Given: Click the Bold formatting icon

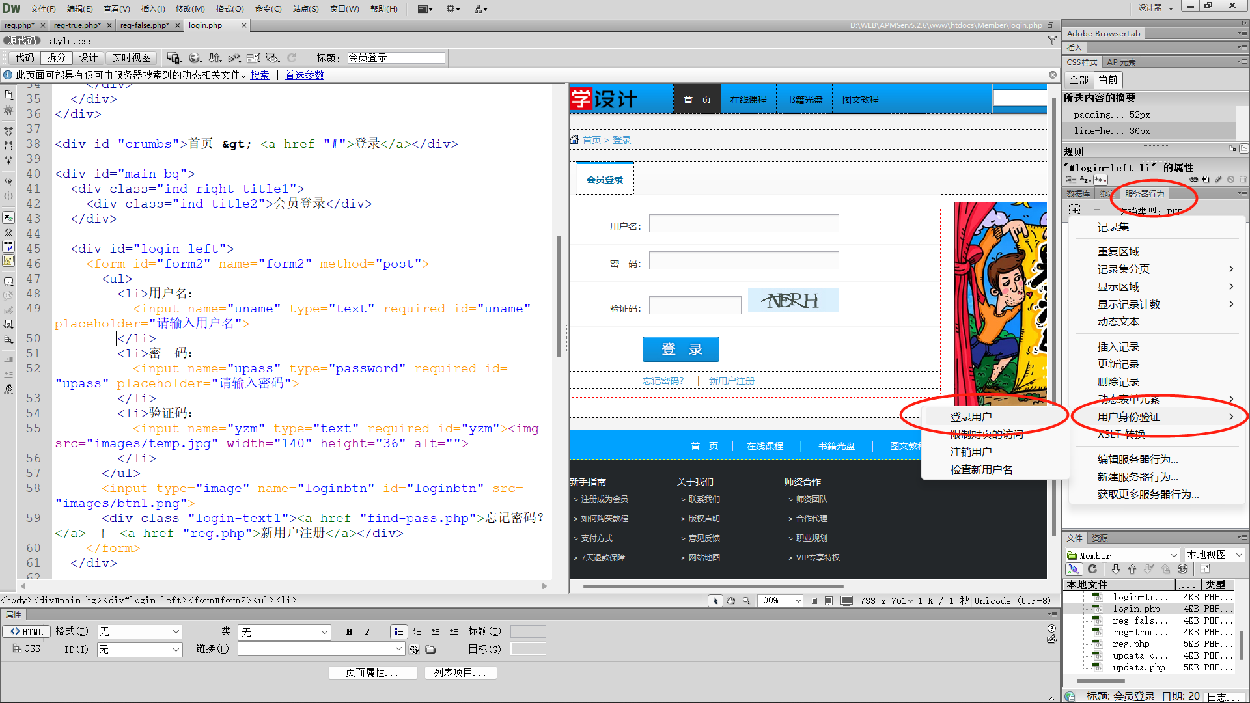Looking at the screenshot, I should [x=350, y=631].
